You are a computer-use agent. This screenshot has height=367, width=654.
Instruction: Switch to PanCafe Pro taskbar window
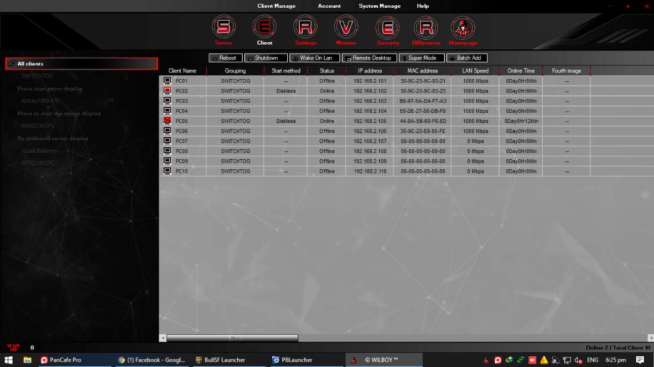point(74,360)
